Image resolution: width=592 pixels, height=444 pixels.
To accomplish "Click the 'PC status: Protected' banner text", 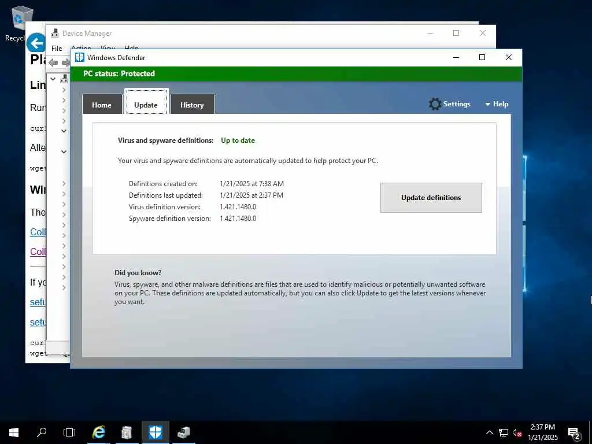I will [x=119, y=73].
